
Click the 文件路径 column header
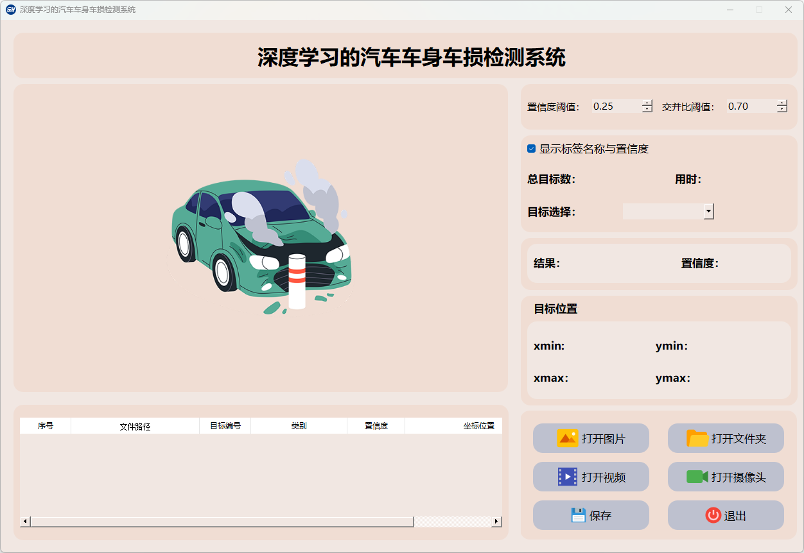click(x=135, y=426)
